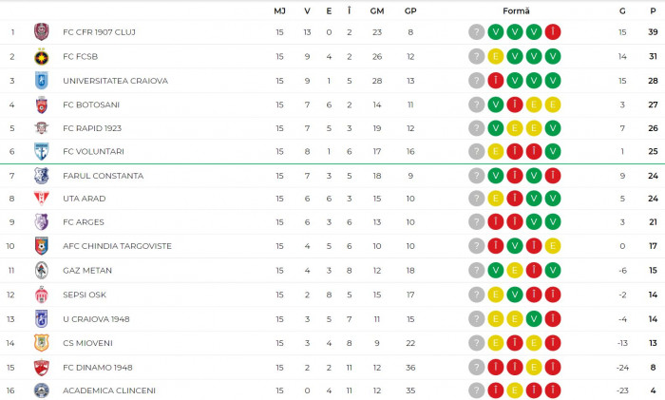Click the FC Dinamo 1948 team logo

41,367
